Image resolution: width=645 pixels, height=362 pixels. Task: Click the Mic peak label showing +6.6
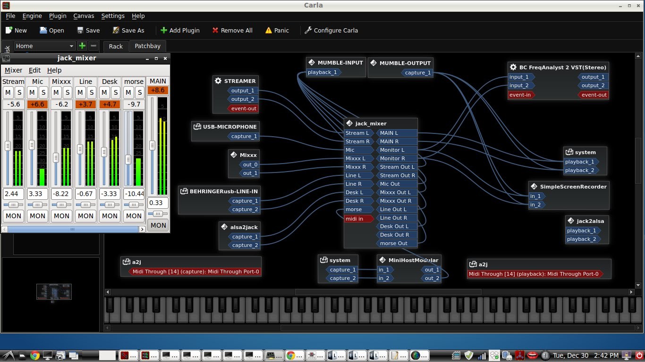tap(38, 104)
